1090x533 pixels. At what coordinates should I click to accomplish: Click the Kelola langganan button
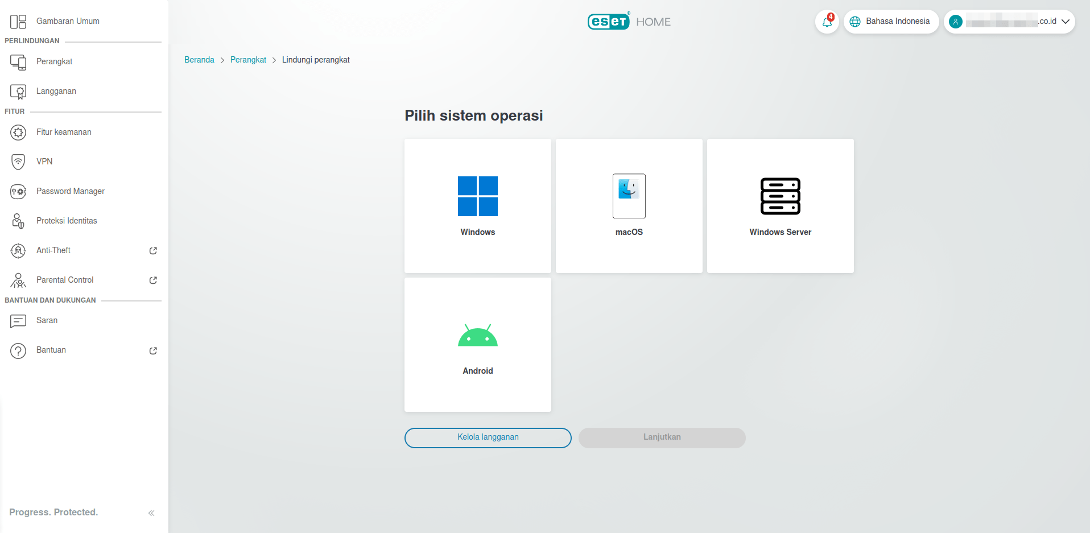pyautogui.click(x=488, y=437)
